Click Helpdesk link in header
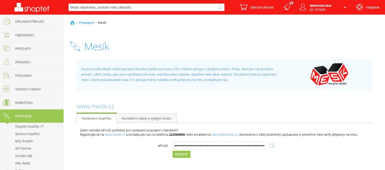 tap(372, 7)
